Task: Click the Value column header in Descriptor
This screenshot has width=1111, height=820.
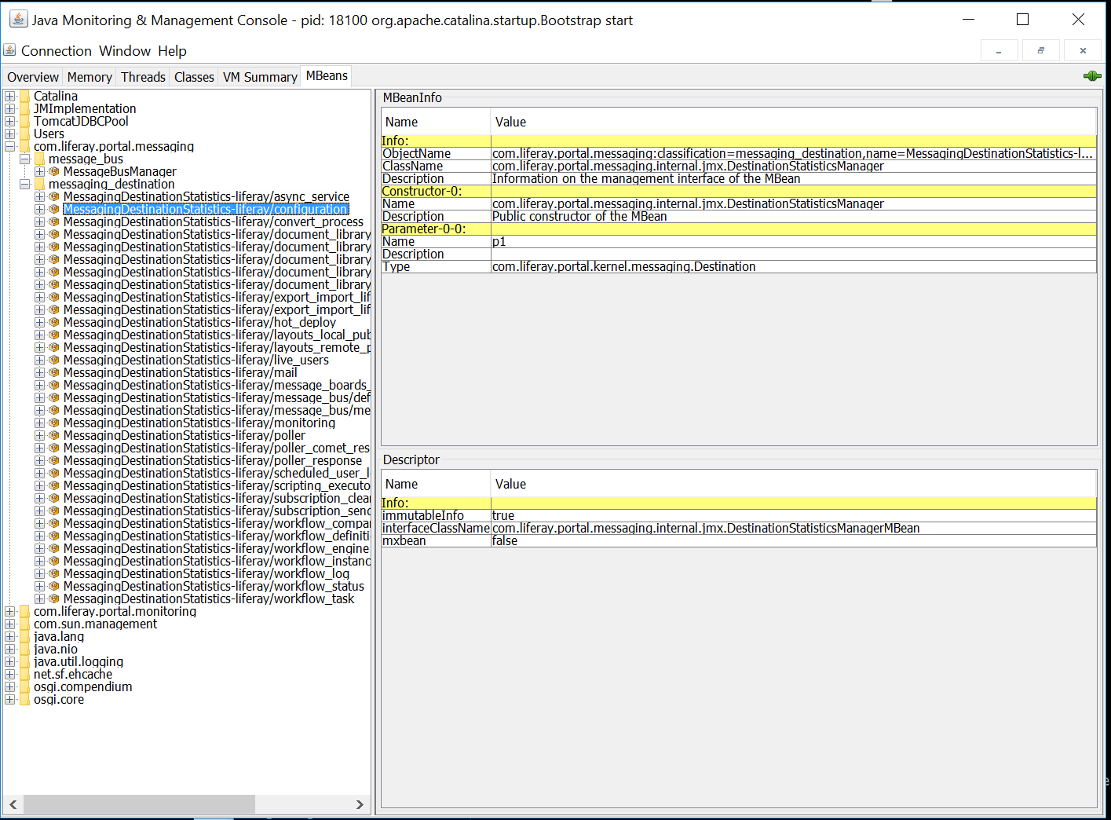Action: [794, 484]
